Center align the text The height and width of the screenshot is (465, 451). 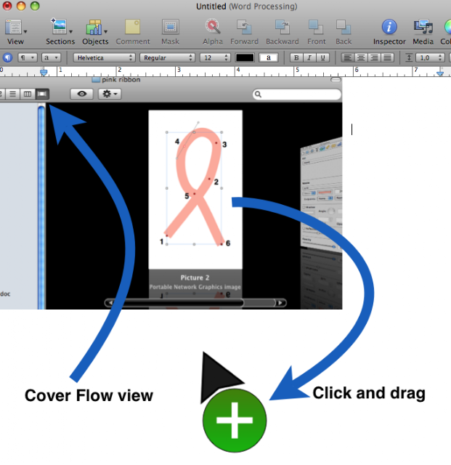(x=361, y=57)
